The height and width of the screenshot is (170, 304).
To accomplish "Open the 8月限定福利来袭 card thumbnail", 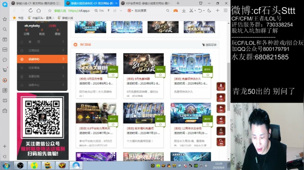I will click(x=144, y=64).
